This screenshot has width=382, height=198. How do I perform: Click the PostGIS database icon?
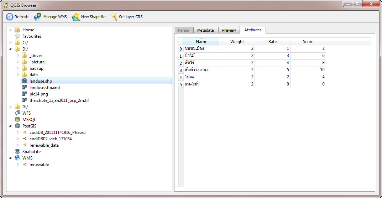[x=17, y=126]
